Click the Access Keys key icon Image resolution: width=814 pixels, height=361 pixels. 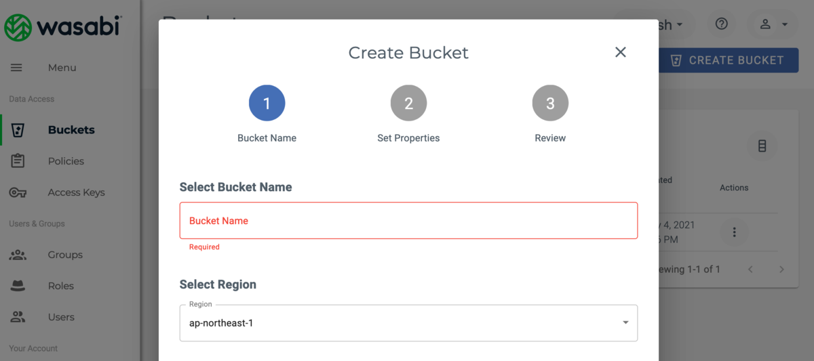[x=18, y=192]
